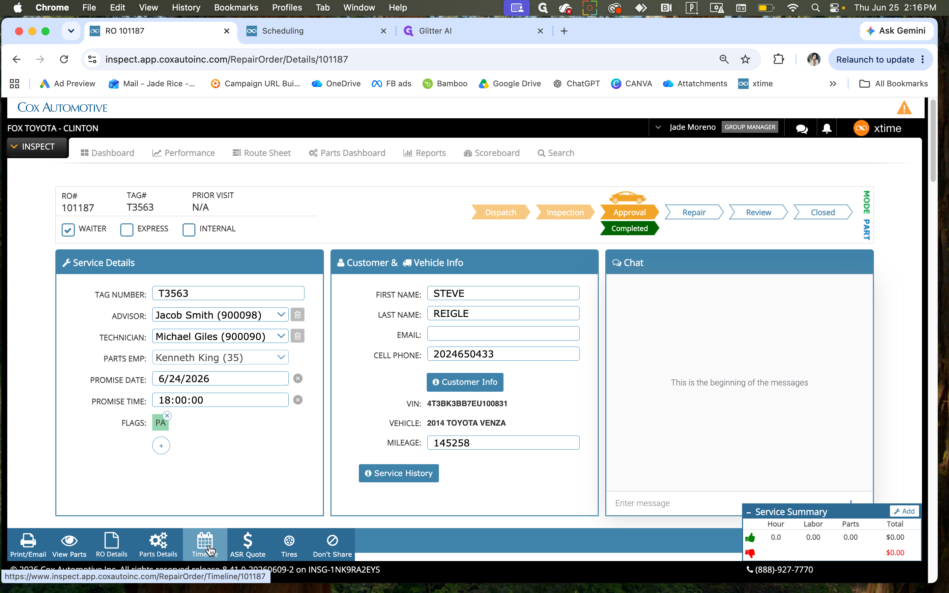Click the orange warning triangle icon

point(904,107)
